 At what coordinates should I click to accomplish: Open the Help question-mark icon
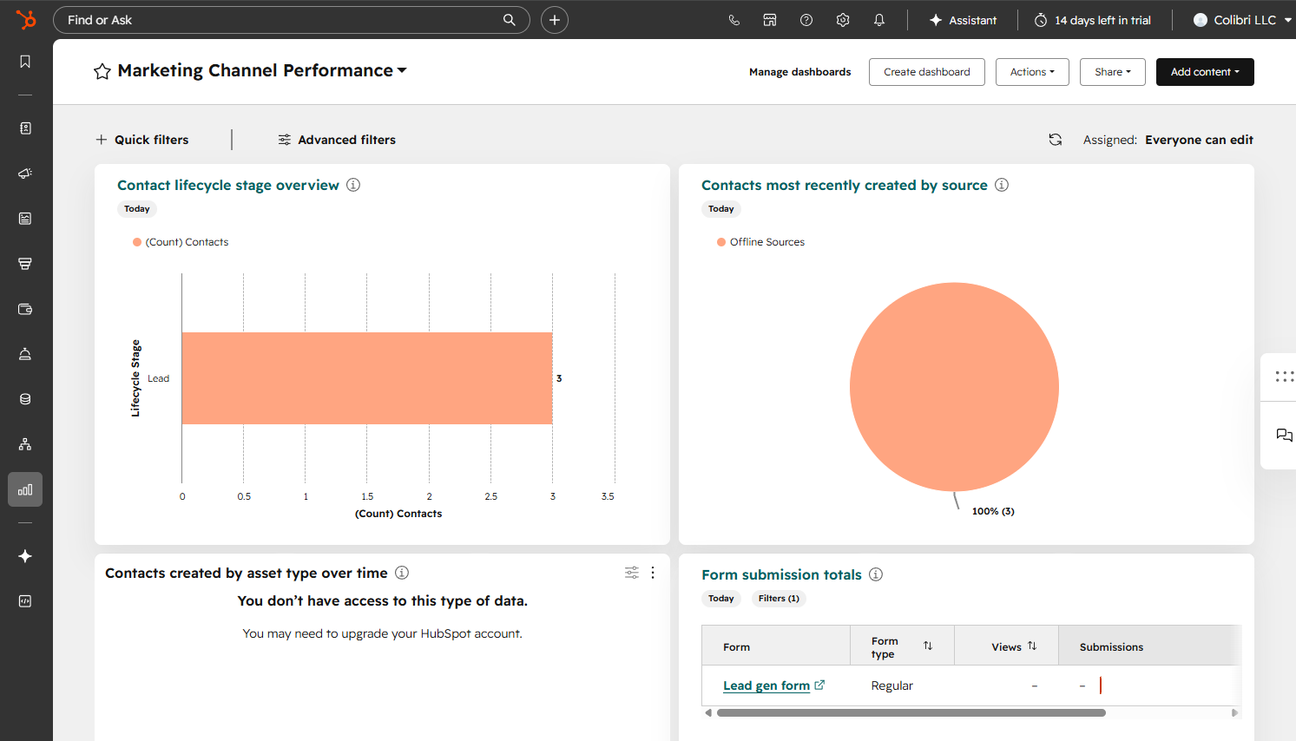click(x=806, y=19)
